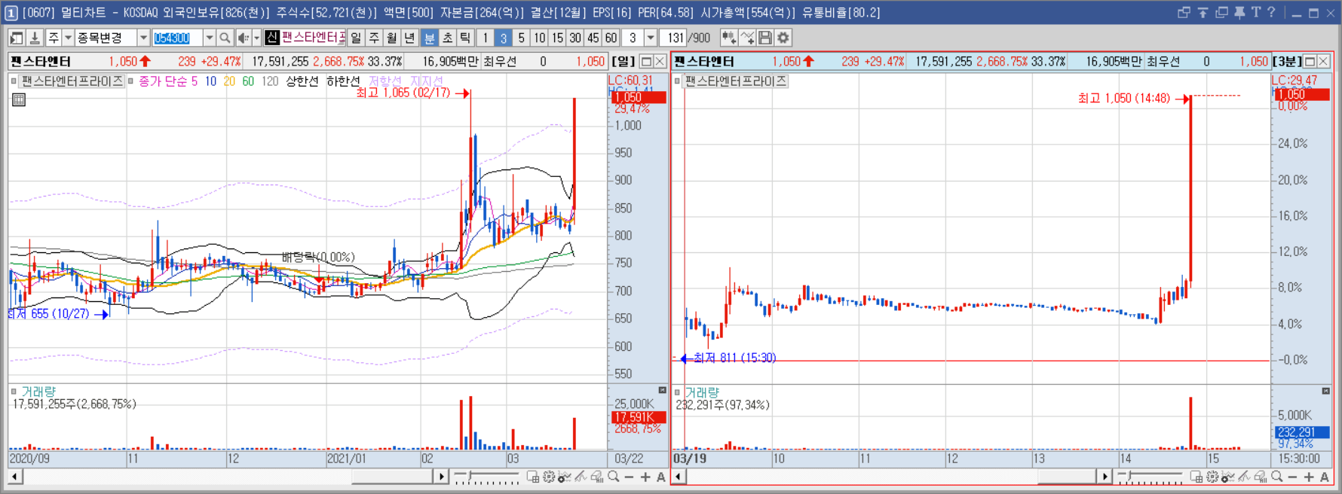This screenshot has height=494, width=1342.
Task: Select the 60-minute interval button
Action: pos(611,38)
